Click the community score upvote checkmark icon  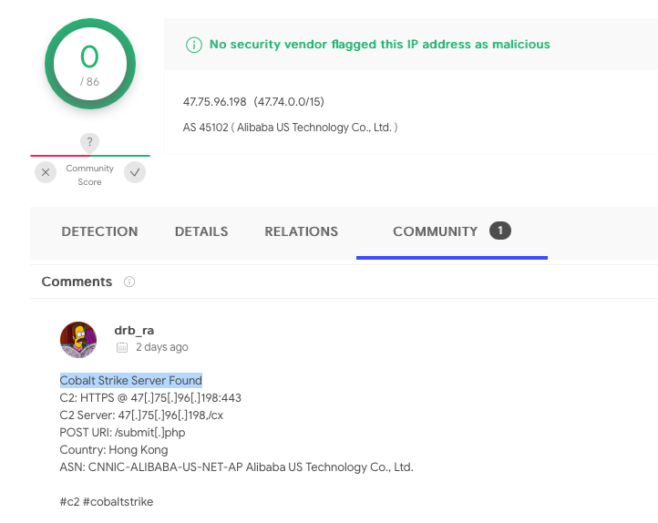point(135,172)
